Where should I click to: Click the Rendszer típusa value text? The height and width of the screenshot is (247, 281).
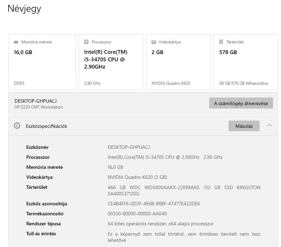[x=161, y=224]
